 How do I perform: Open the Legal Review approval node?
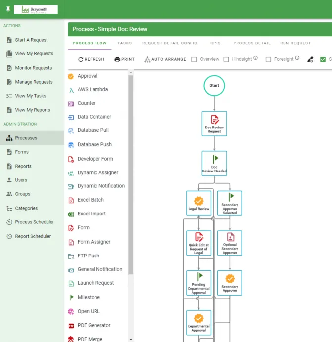[199, 203]
